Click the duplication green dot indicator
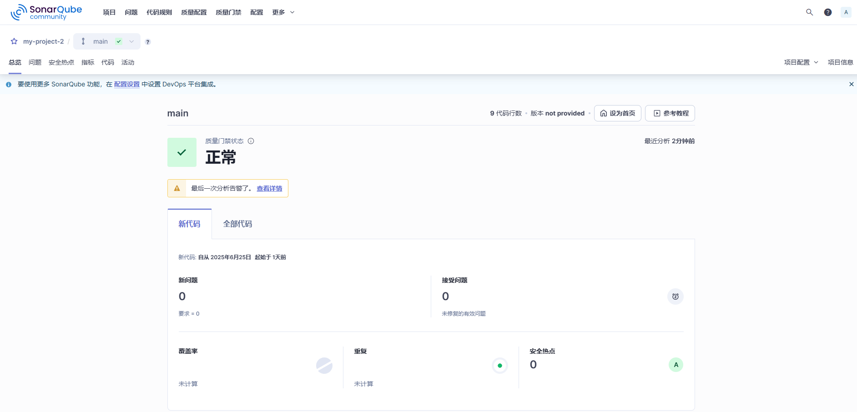The width and height of the screenshot is (857, 412). pos(499,366)
